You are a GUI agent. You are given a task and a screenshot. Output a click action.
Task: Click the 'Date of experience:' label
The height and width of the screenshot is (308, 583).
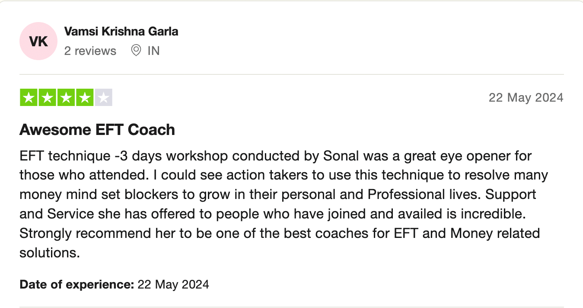coord(77,285)
